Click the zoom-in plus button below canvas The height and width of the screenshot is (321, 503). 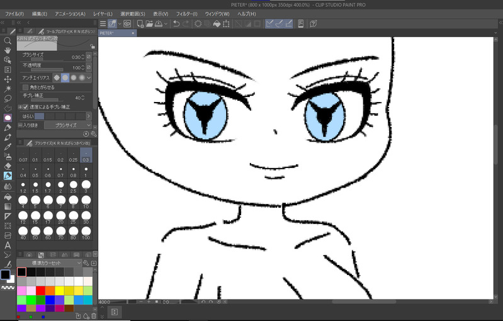pos(149,302)
